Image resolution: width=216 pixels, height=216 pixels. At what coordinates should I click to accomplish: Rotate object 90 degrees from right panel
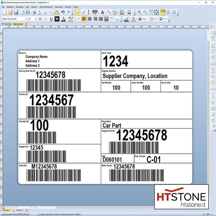[213, 102]
